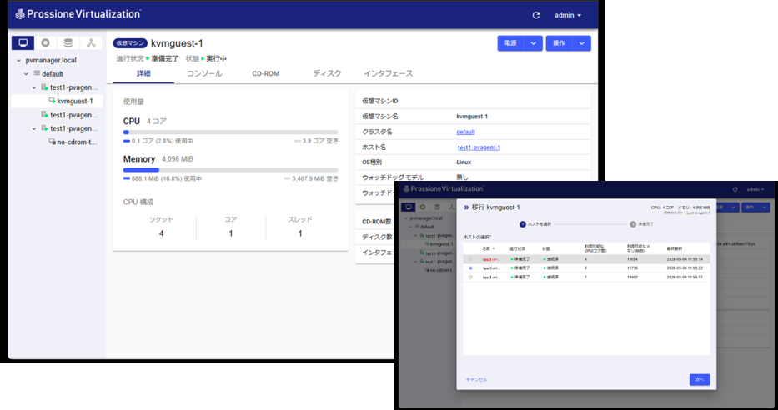Sort host table by 名前 column

point(489,248)
